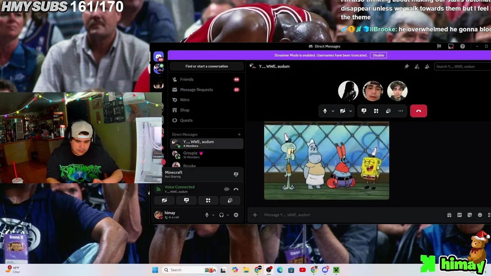Click the search field in DM header

[463, 66]
